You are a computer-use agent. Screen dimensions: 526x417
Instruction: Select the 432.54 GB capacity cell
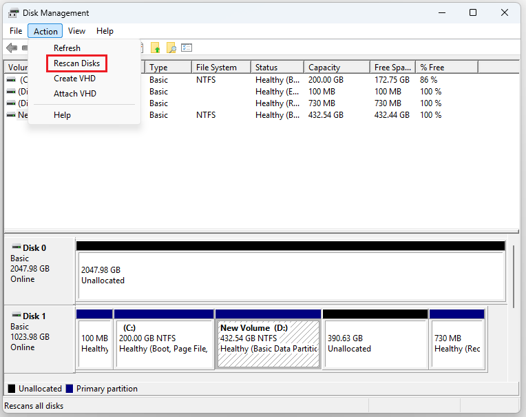[x=326, y=115]
